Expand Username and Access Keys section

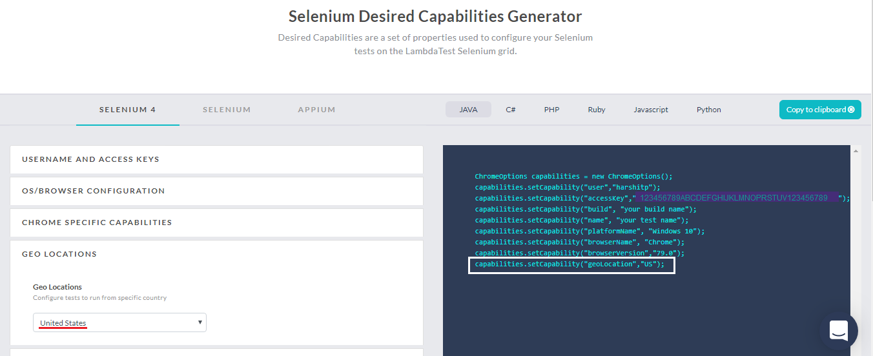coord(216,159)
